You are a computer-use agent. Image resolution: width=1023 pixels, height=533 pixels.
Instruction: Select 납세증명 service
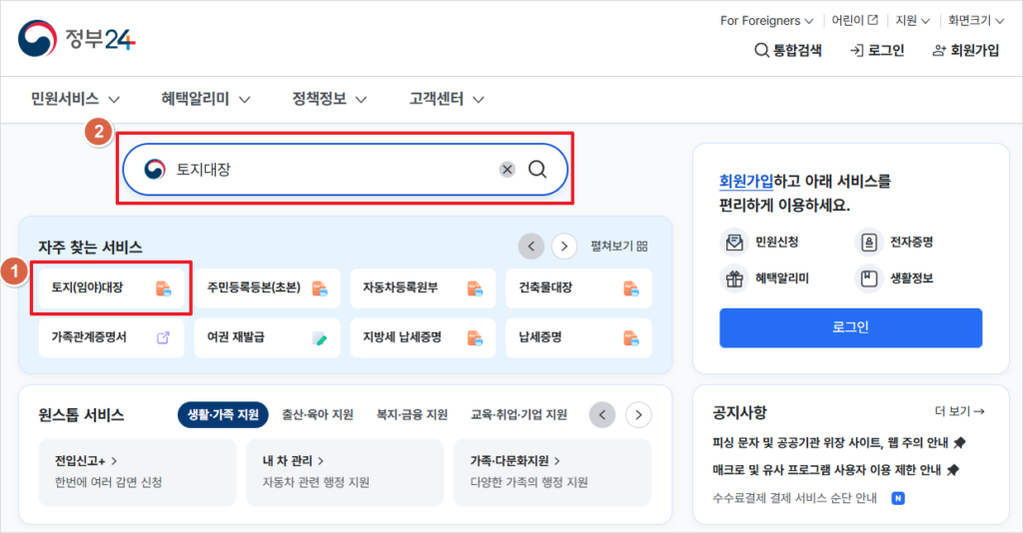578,337
